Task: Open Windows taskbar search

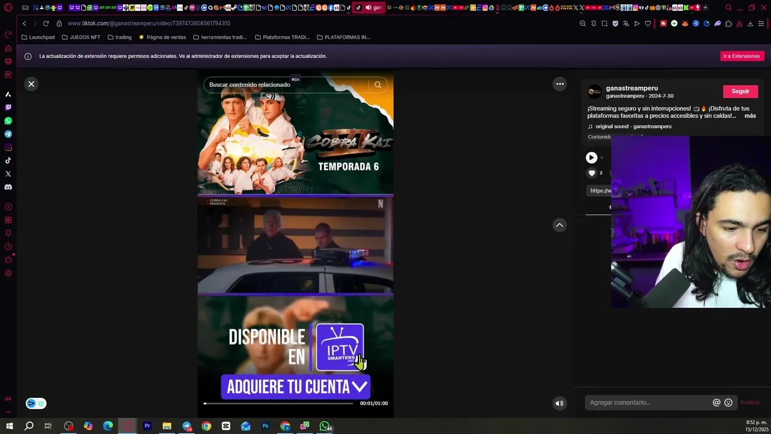Action: click(x=28, y=426)
